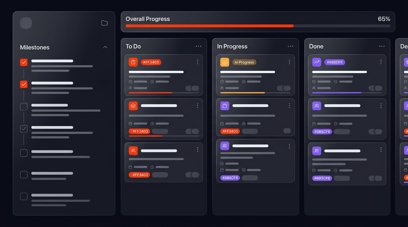Click the purple clipboard icon in the In Progress column
Viewport: 408px width, 227px height.
(225, 106)
